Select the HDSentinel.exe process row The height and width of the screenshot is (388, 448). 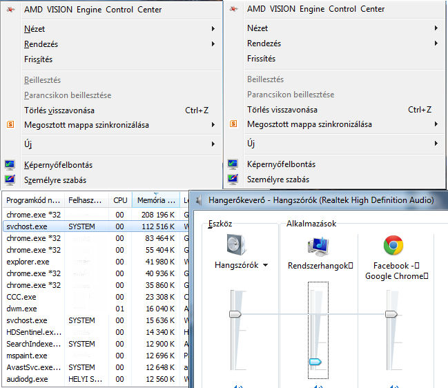(x=96, y=332)
